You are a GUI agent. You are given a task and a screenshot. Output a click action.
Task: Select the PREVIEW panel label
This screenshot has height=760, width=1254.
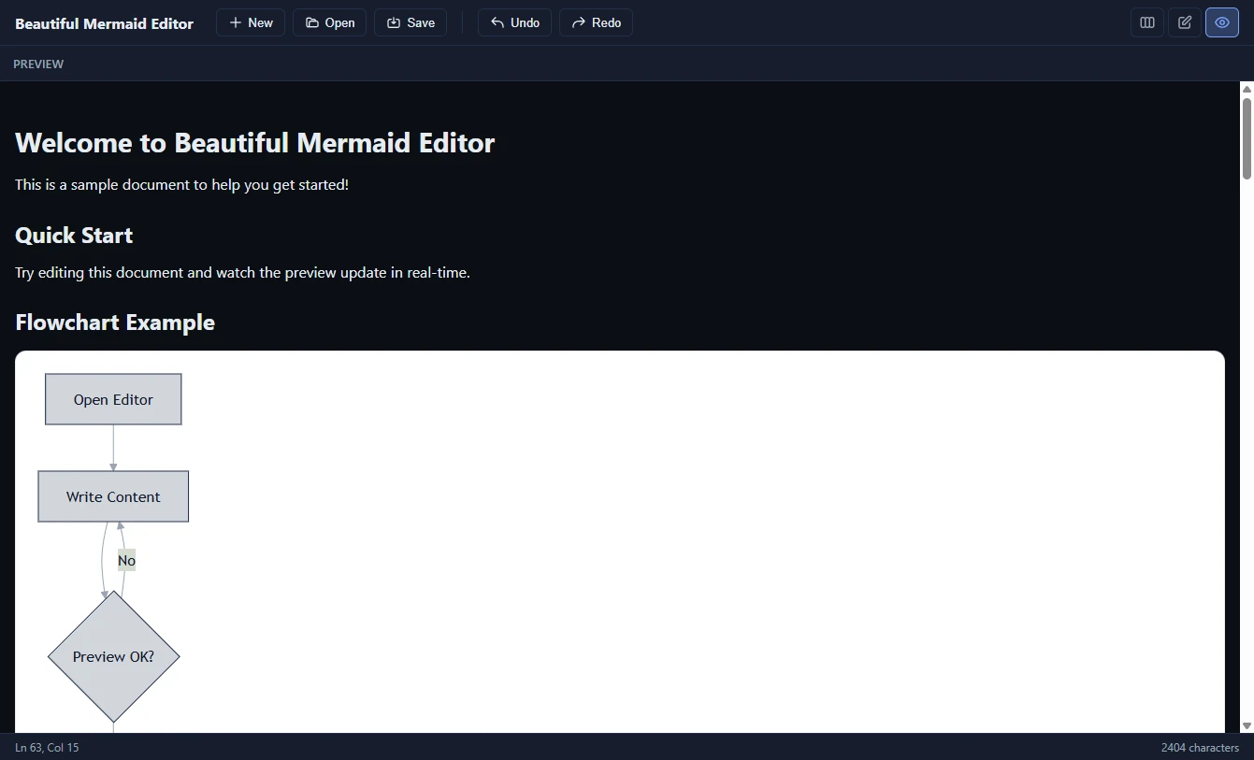(38, 65)
